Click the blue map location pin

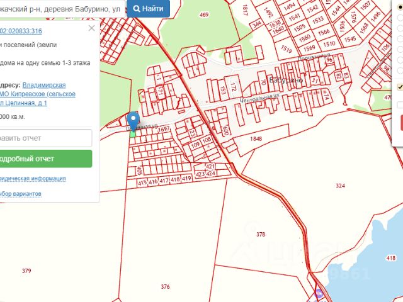pyautogui.click(x=133, y=120)
